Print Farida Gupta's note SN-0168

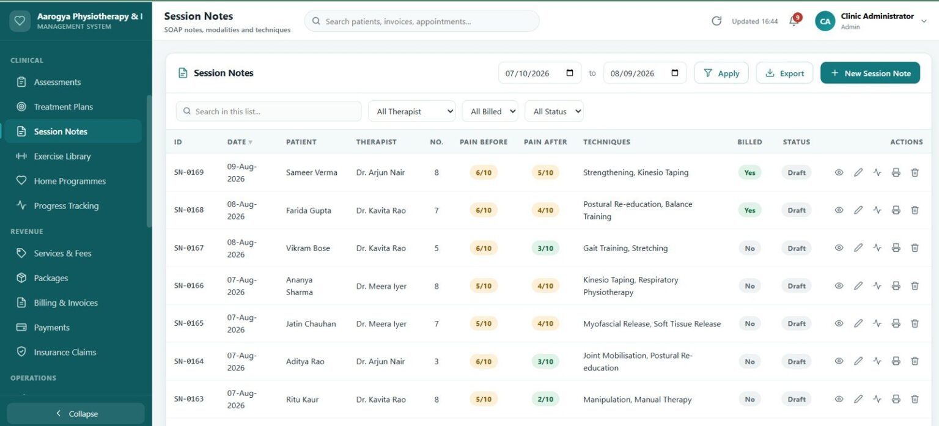896,210
